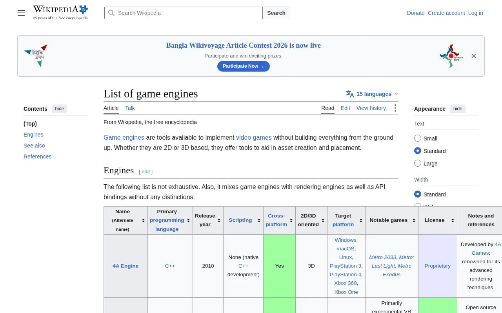Image resolution: width=502 pixels, height=313 pixels.
Task: Sort by License column arrows
Action: [453, 221]
